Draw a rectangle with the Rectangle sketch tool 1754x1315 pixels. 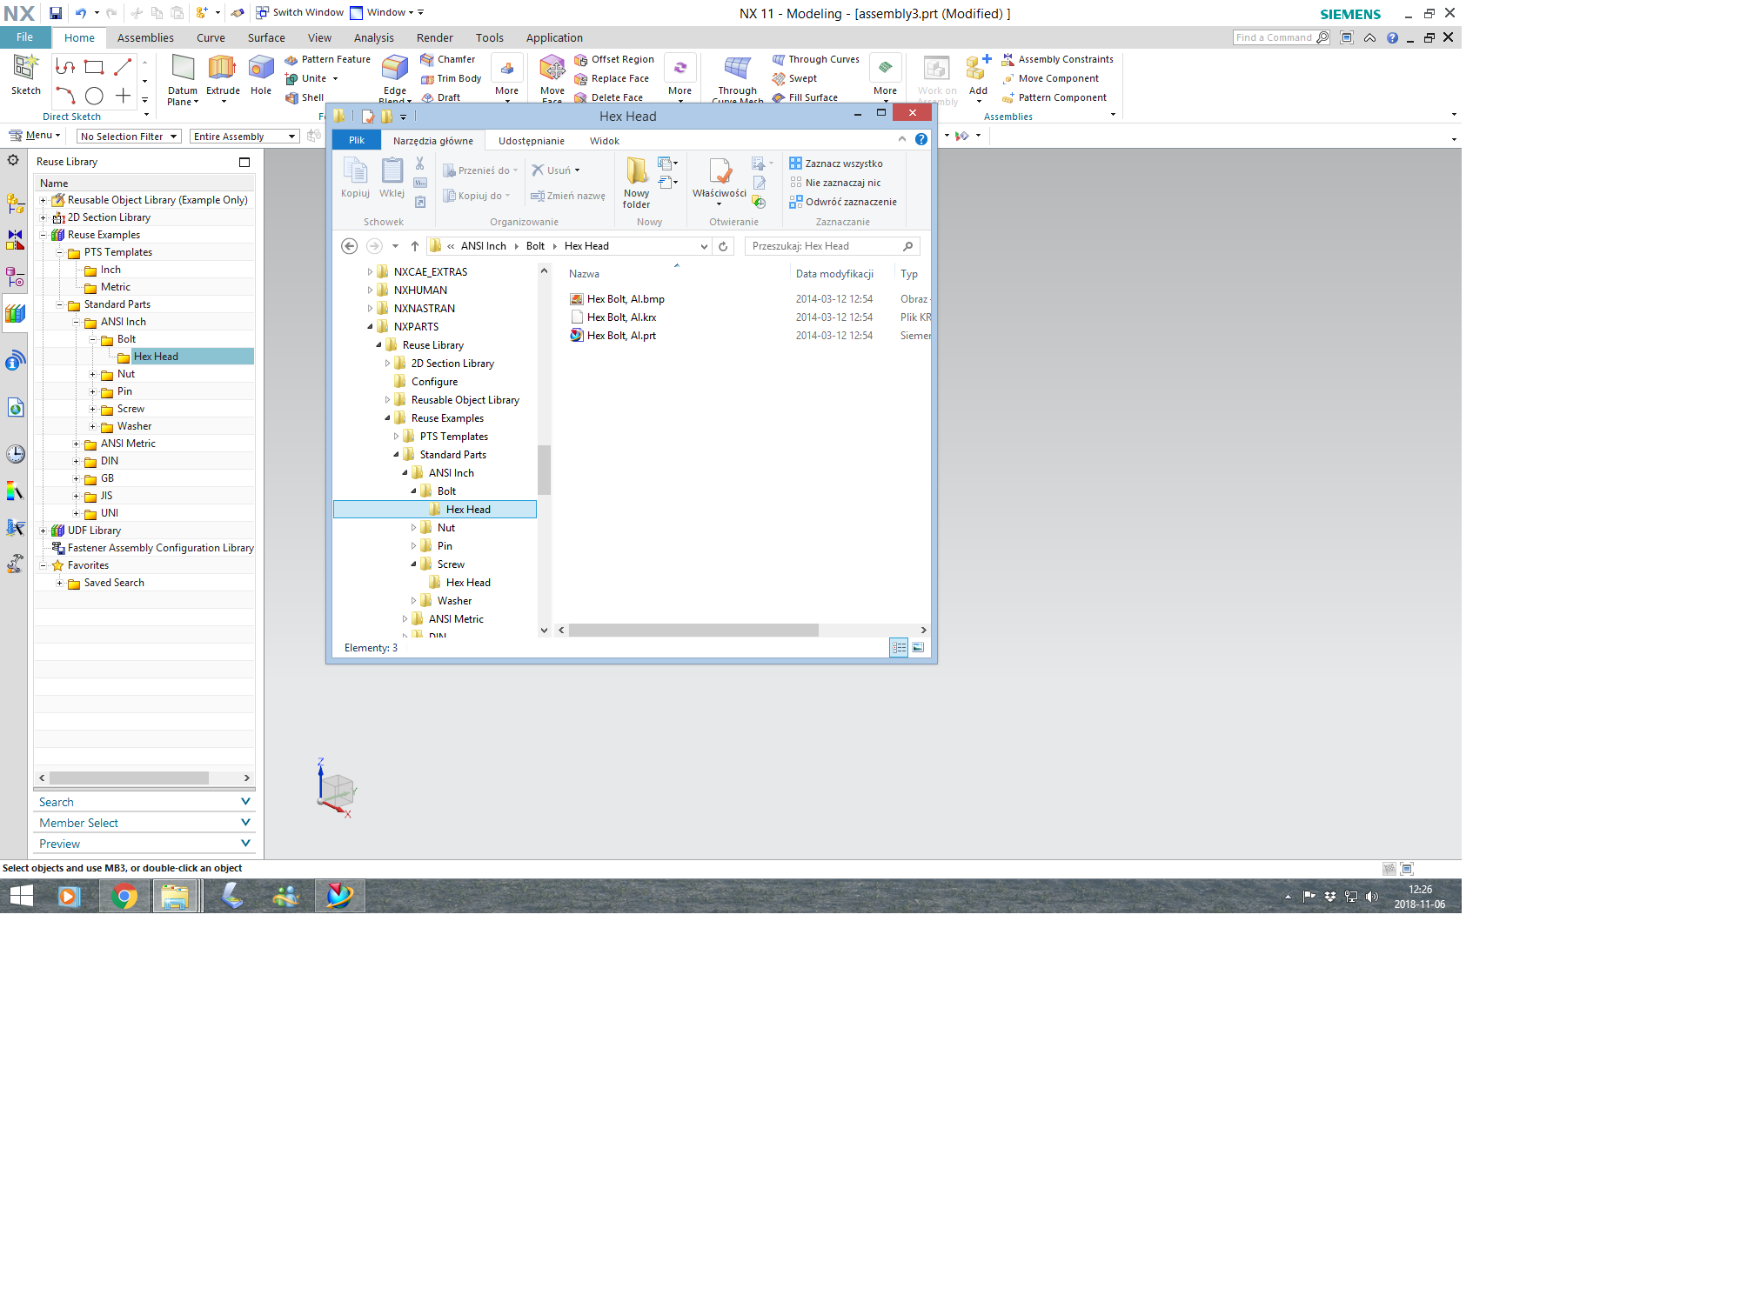click(94, 67)
